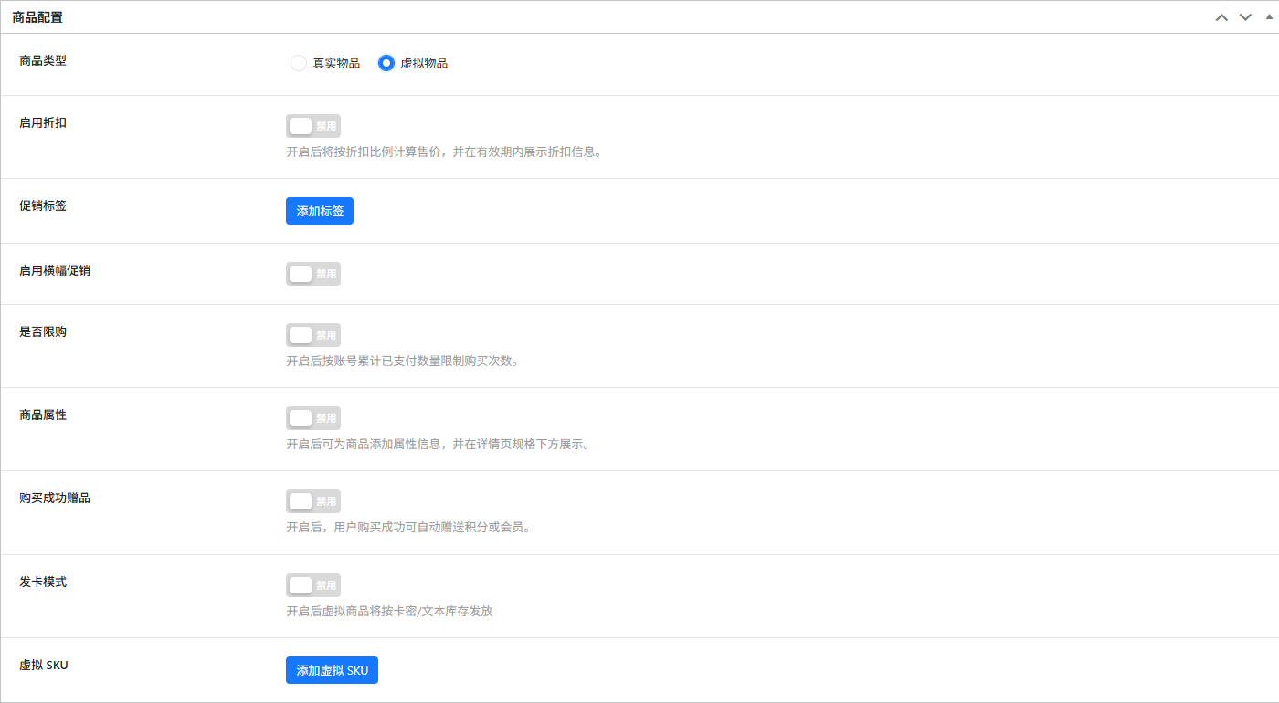Click the 购买成功赠品 description text
Screen dimensions: 1279x703
point(408,528)
